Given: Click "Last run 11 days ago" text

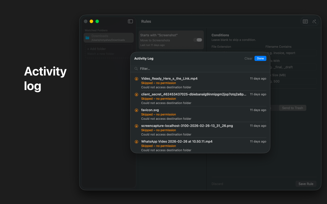Looking at the screenshot, I should [x=153, y=45].
